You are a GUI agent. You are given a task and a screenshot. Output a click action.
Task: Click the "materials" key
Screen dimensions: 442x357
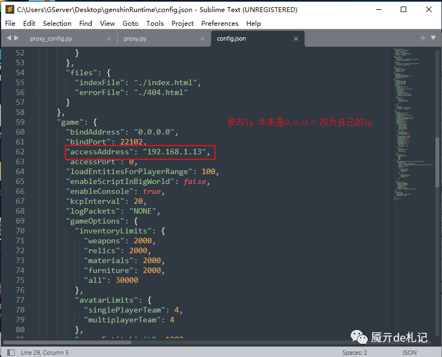pos(108,260)
